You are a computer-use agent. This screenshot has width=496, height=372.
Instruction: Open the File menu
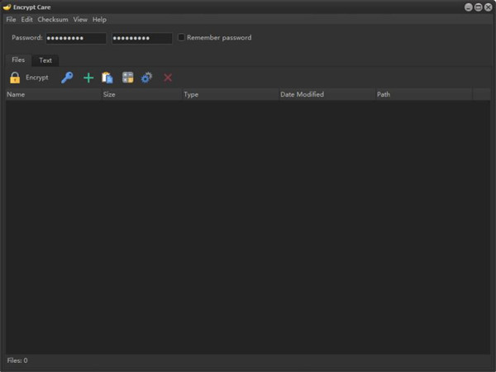coord(11,20)
